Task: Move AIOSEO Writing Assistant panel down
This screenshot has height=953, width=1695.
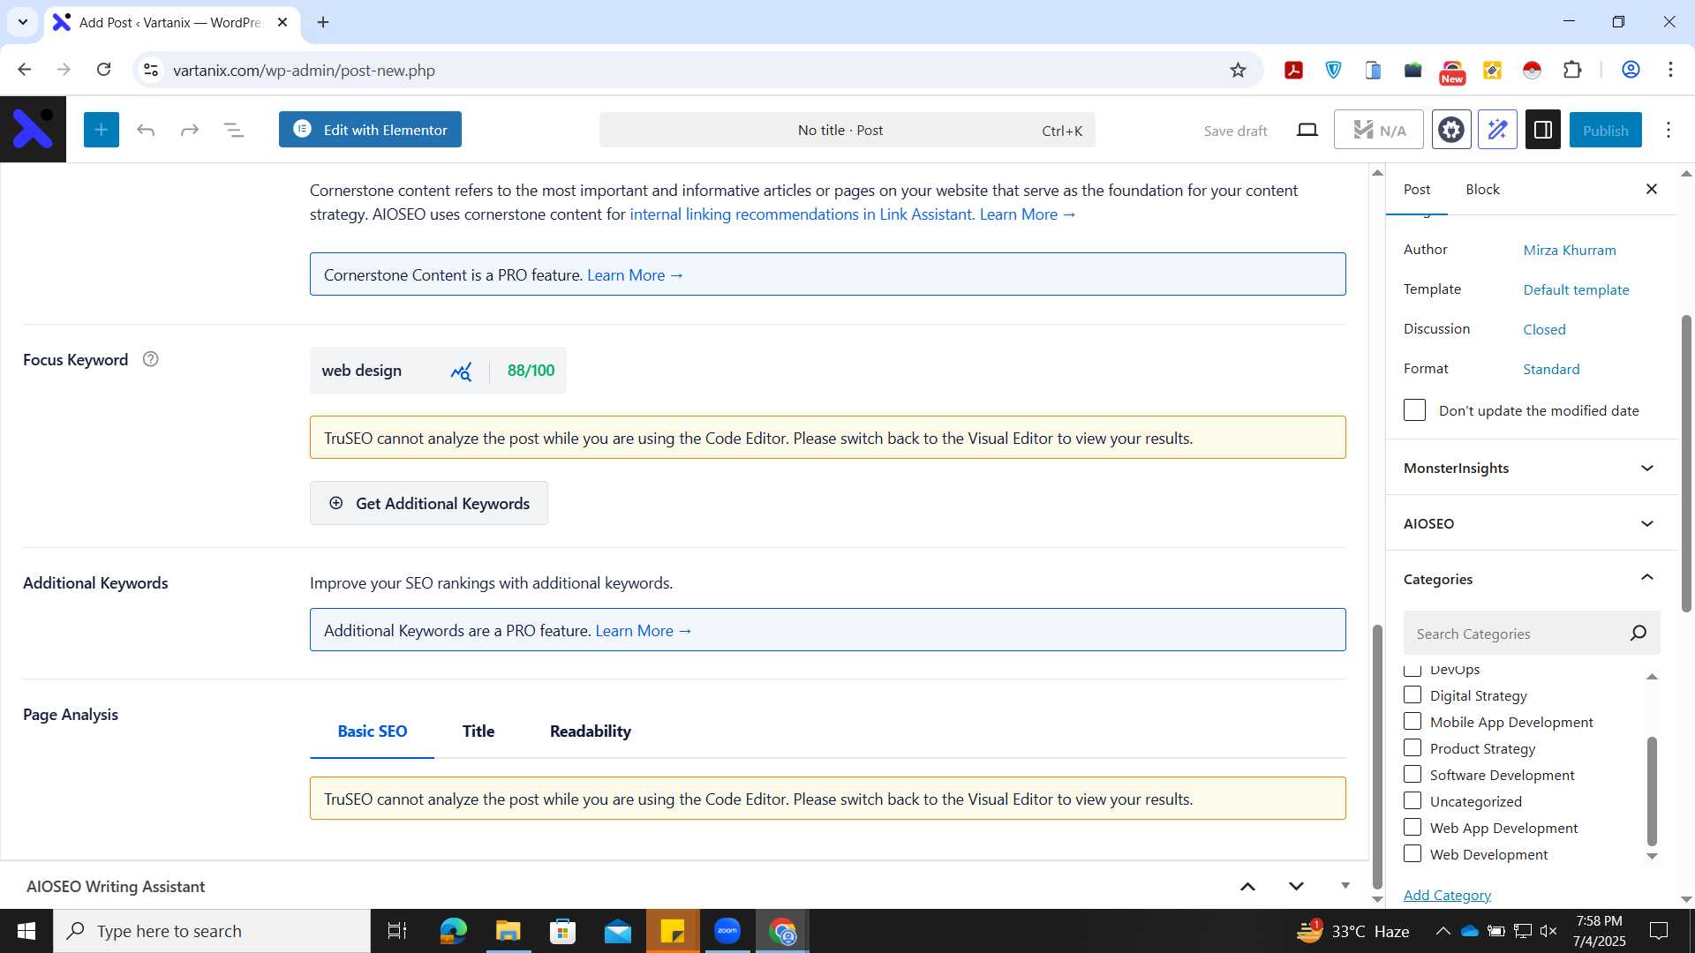Action: click(x=1296, y=886)
